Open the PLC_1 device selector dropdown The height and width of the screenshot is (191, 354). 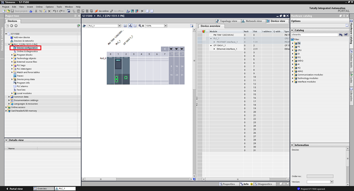(119, 26)
